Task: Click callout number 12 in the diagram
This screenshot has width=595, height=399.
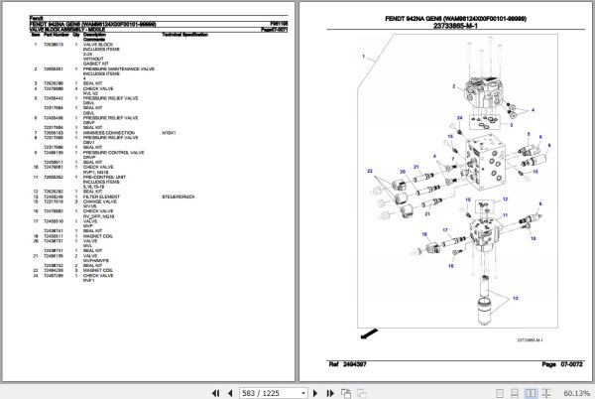Action: coord(505,199)
